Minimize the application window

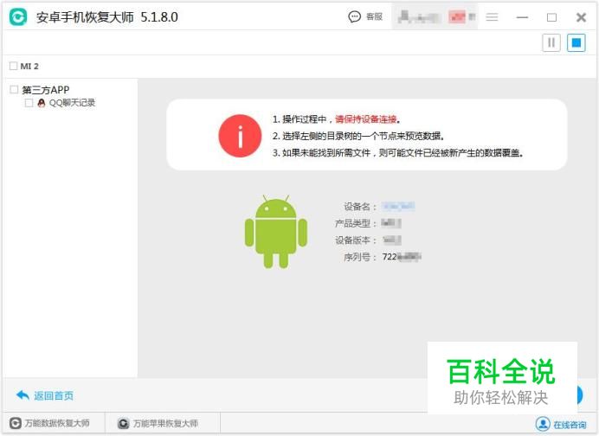(522, 17)
